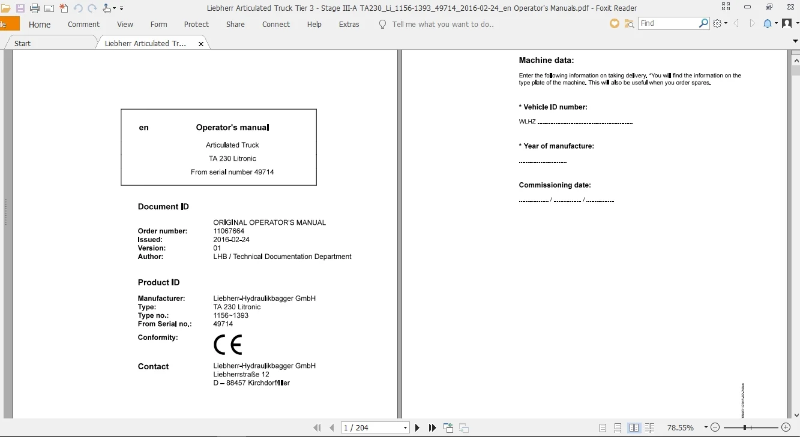Click the magnifier in the Find box
800x437 pixels.
(704, 23)
